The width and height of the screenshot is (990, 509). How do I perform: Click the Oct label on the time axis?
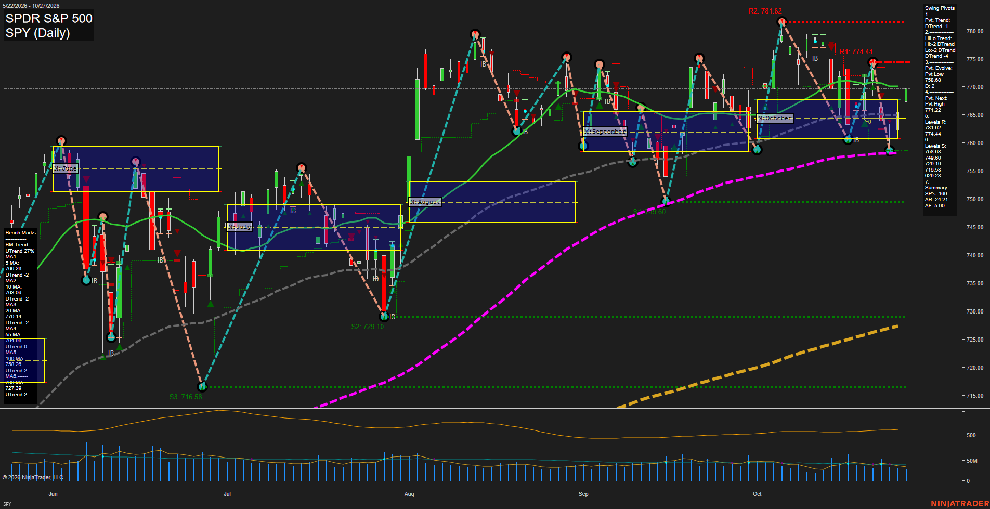click(757, 494)
